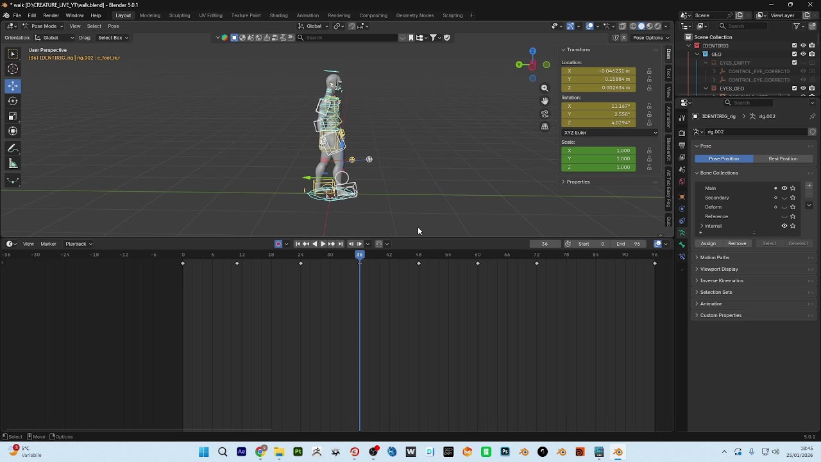
Task: Toggle lock on Rotation Z
Action: (649, 123)
